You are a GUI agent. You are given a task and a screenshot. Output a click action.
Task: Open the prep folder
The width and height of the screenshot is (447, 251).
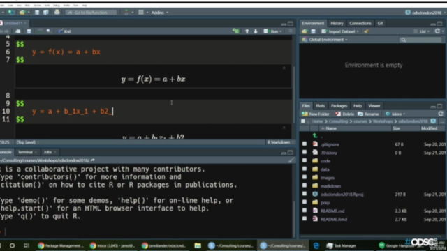(x=325, y=203)
